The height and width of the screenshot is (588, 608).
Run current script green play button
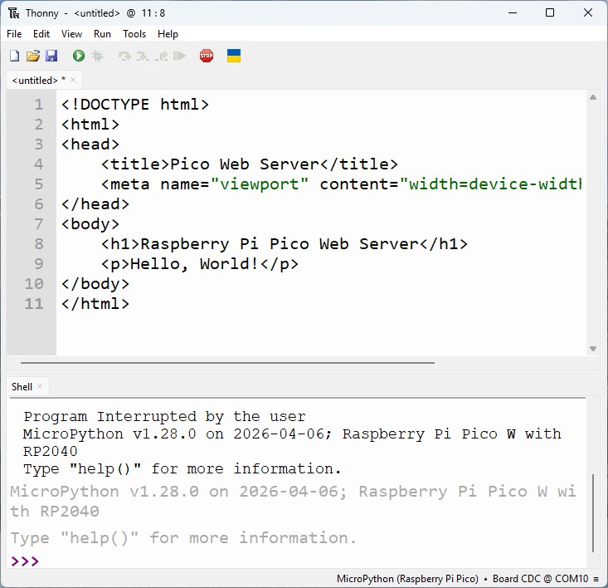coord(79,56)
